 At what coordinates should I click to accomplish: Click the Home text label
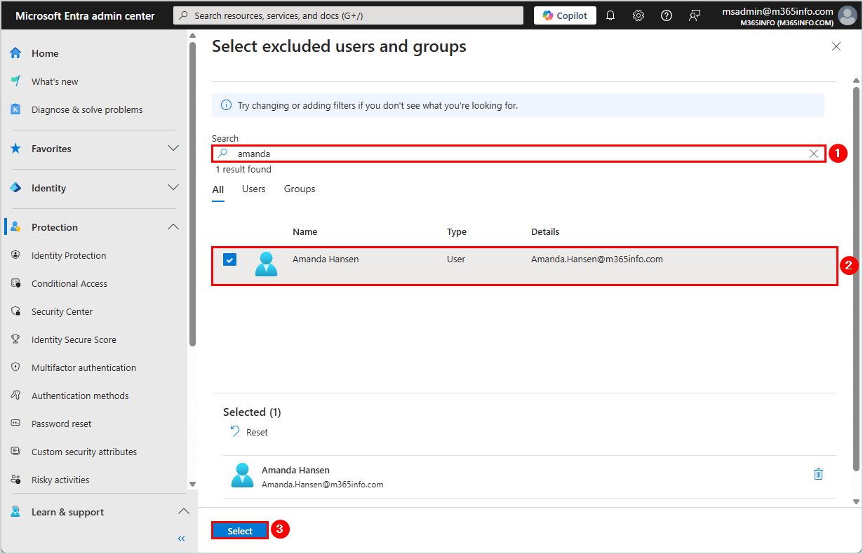(45, 53)
